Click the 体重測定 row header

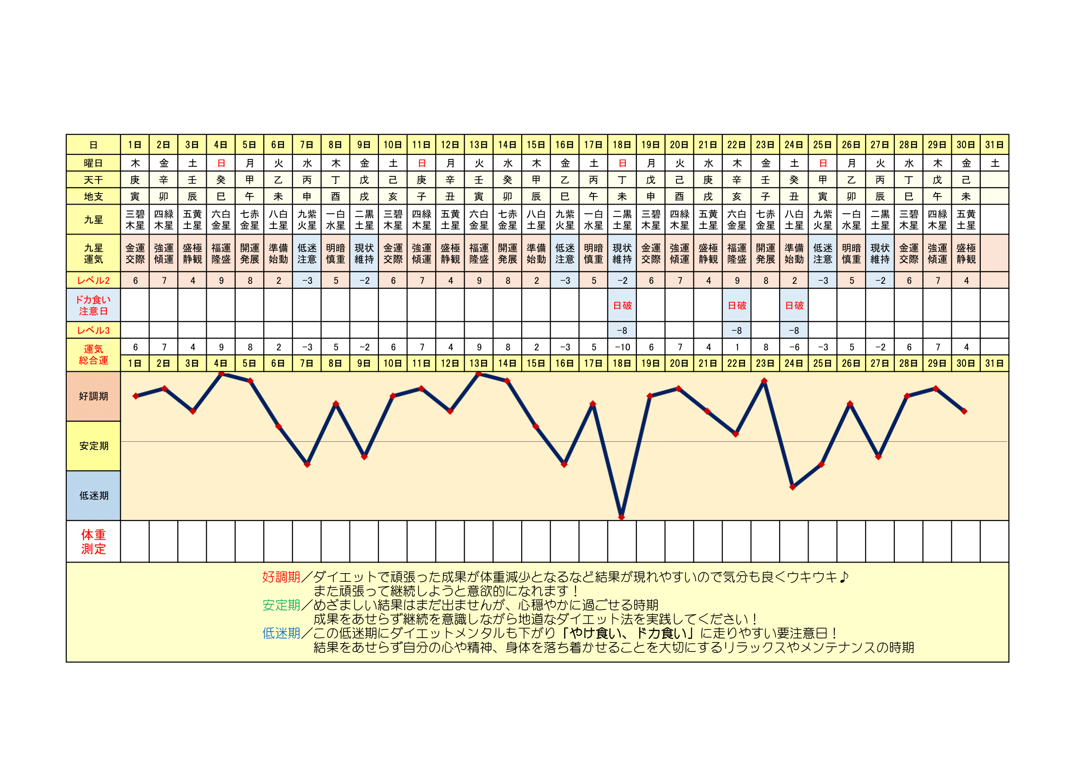point(93,541)
